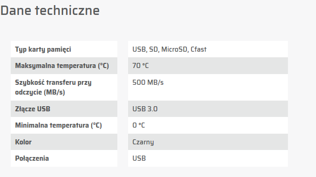Click the 'Dane techniczne' heading
The image size is (316, 177).
point(50,10)
